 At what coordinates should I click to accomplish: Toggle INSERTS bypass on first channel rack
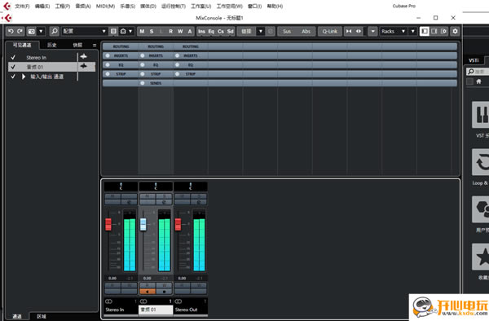108,55
